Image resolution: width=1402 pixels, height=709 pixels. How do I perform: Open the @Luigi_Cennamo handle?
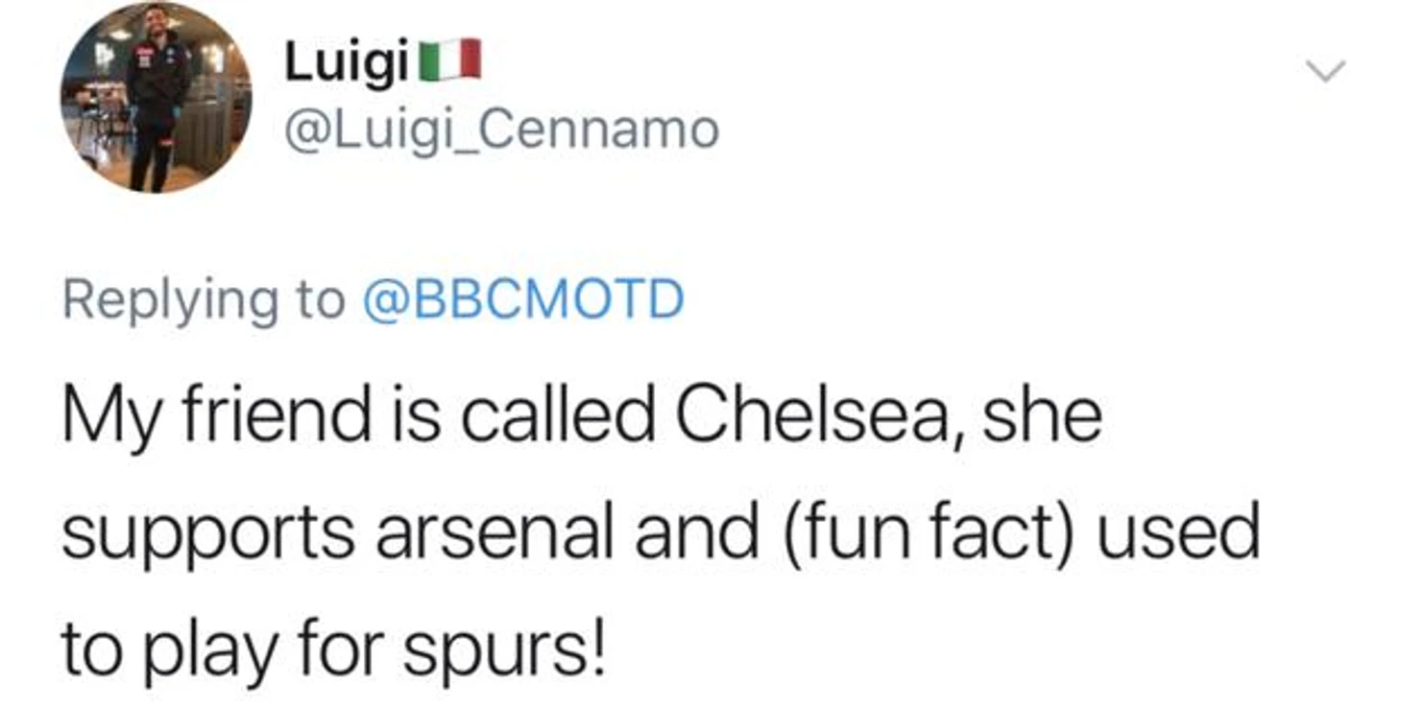[x=501, y=130]
